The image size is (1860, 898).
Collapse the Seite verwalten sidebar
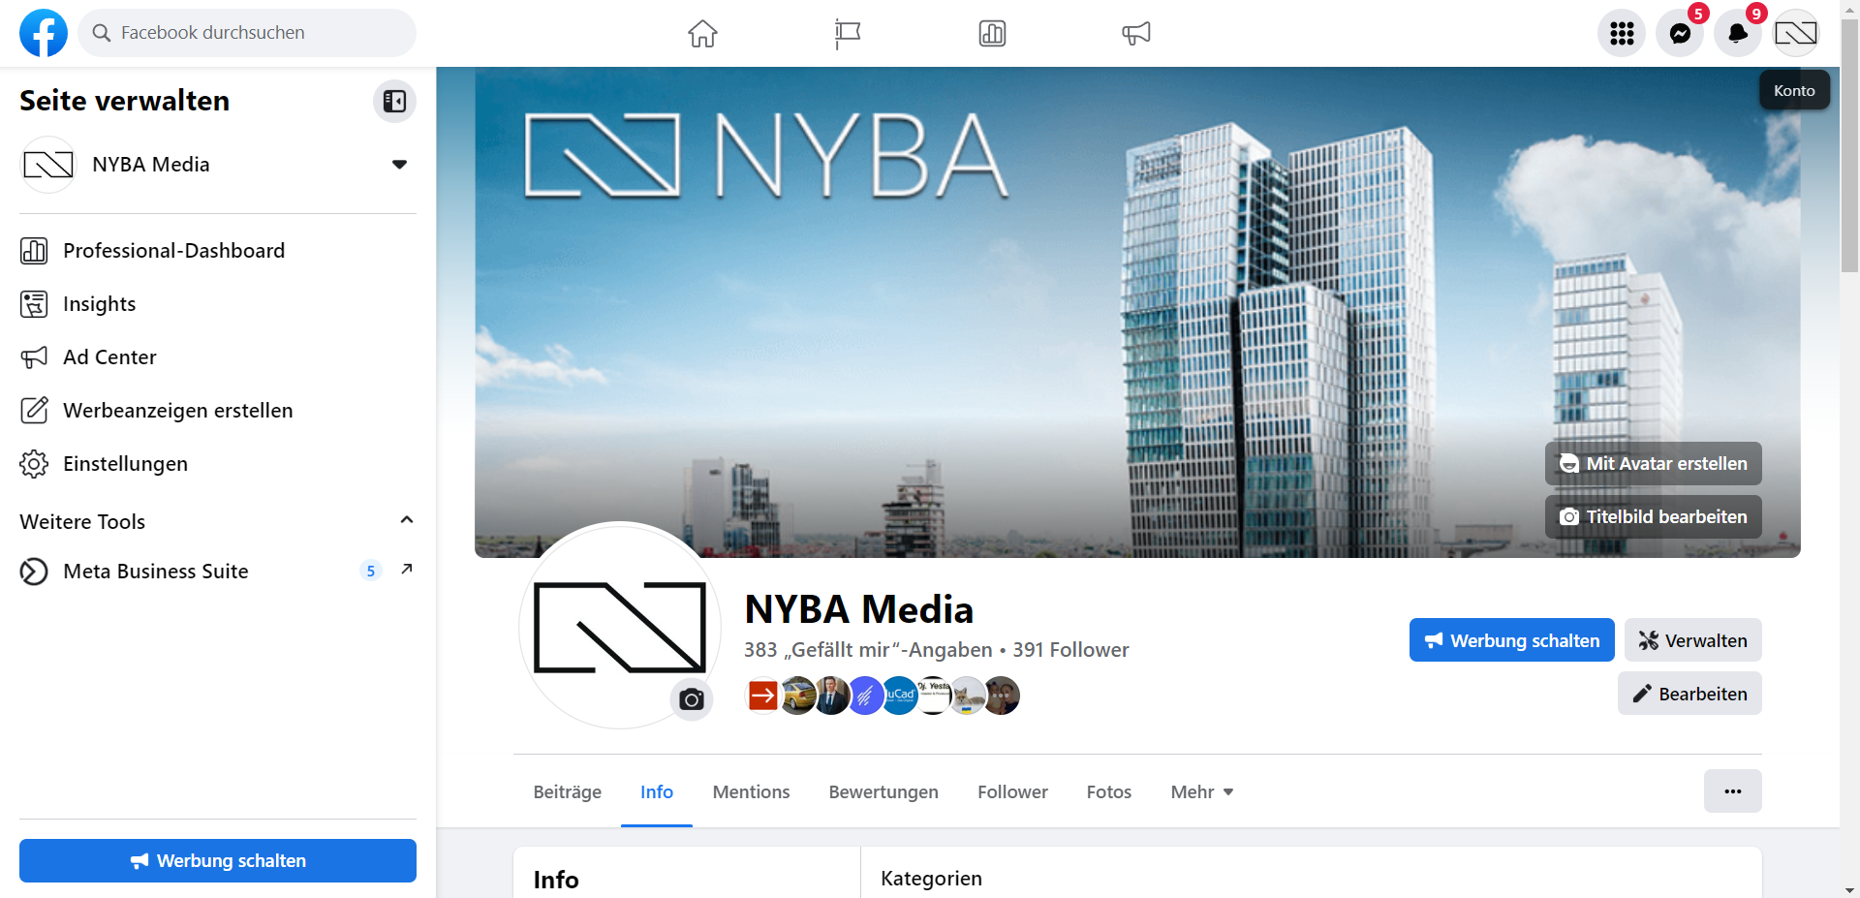pyautogui.click(x=394, y=101)
